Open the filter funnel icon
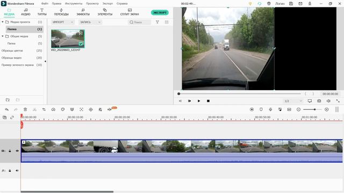The height and width of the screenshot is (193, 344). click(157, 22)
